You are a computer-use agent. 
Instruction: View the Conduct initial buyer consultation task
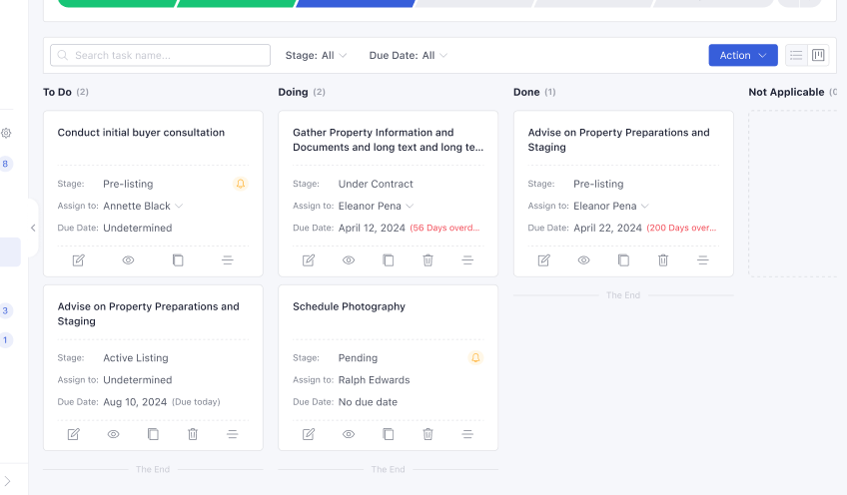[x=128, y=260]
